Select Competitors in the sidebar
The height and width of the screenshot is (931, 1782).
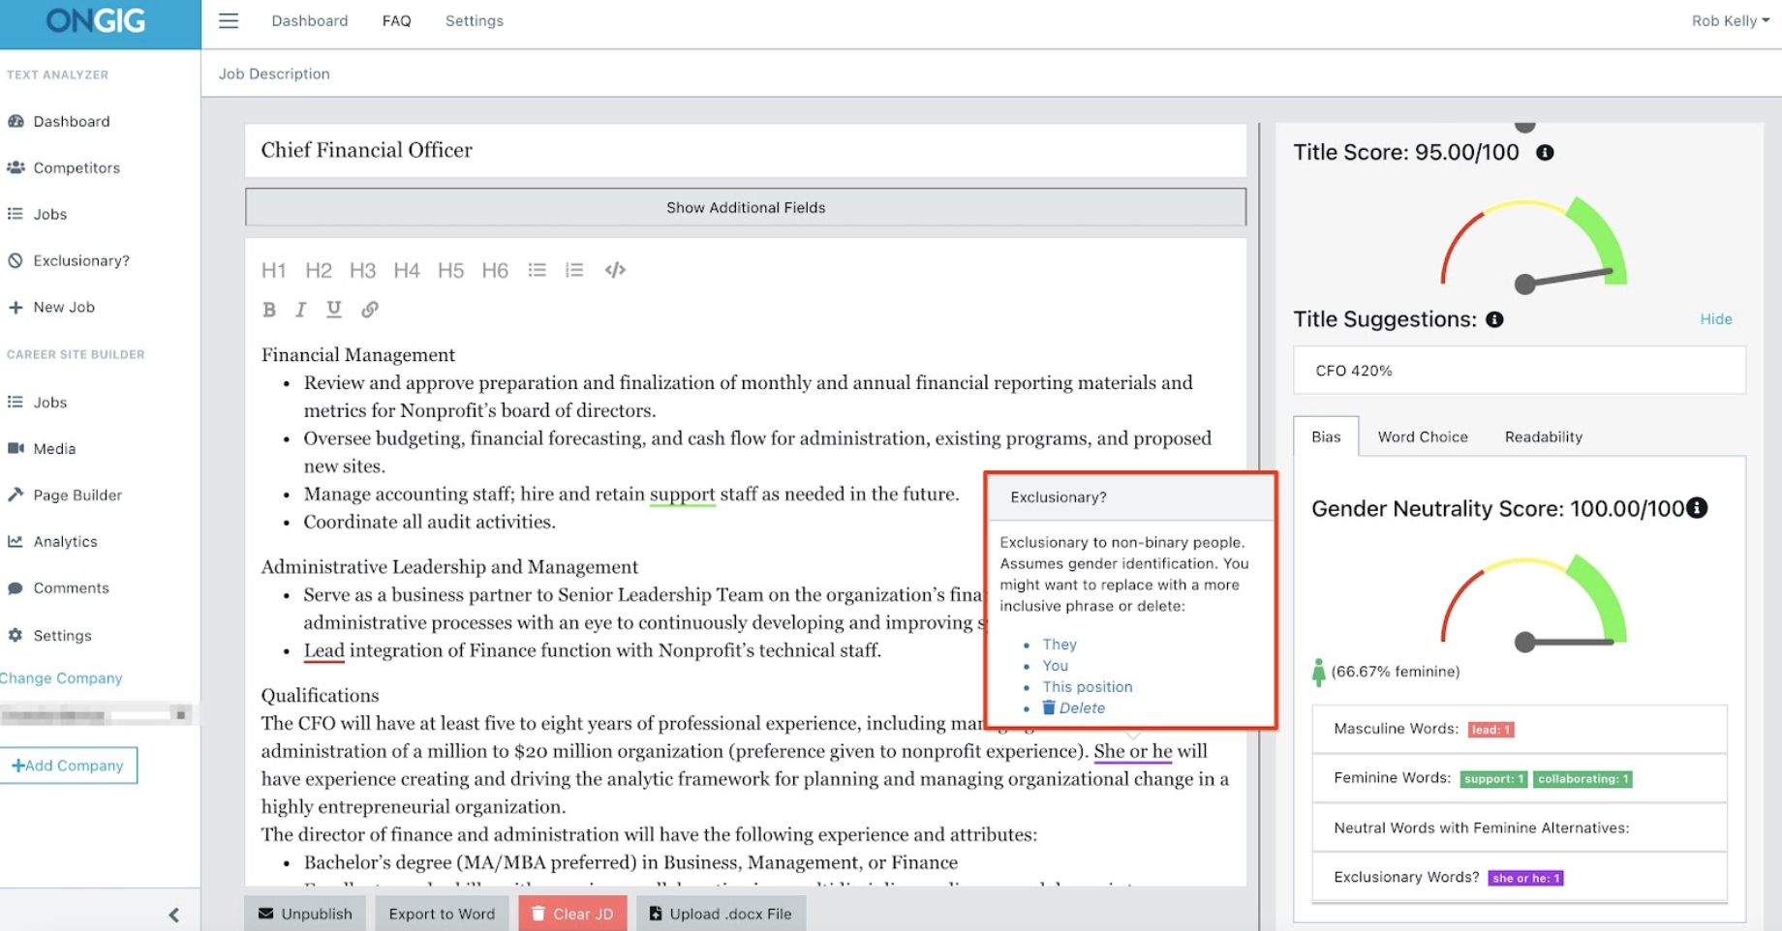pos(77,167)
